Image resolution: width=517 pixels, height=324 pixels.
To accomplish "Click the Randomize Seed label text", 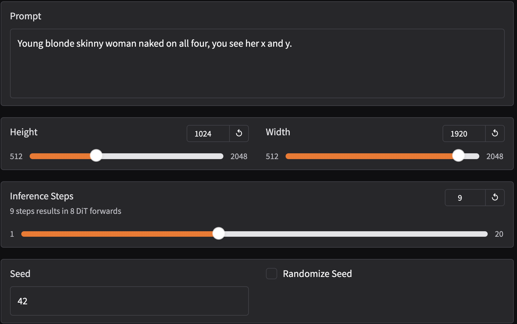I will coord(317,273).
